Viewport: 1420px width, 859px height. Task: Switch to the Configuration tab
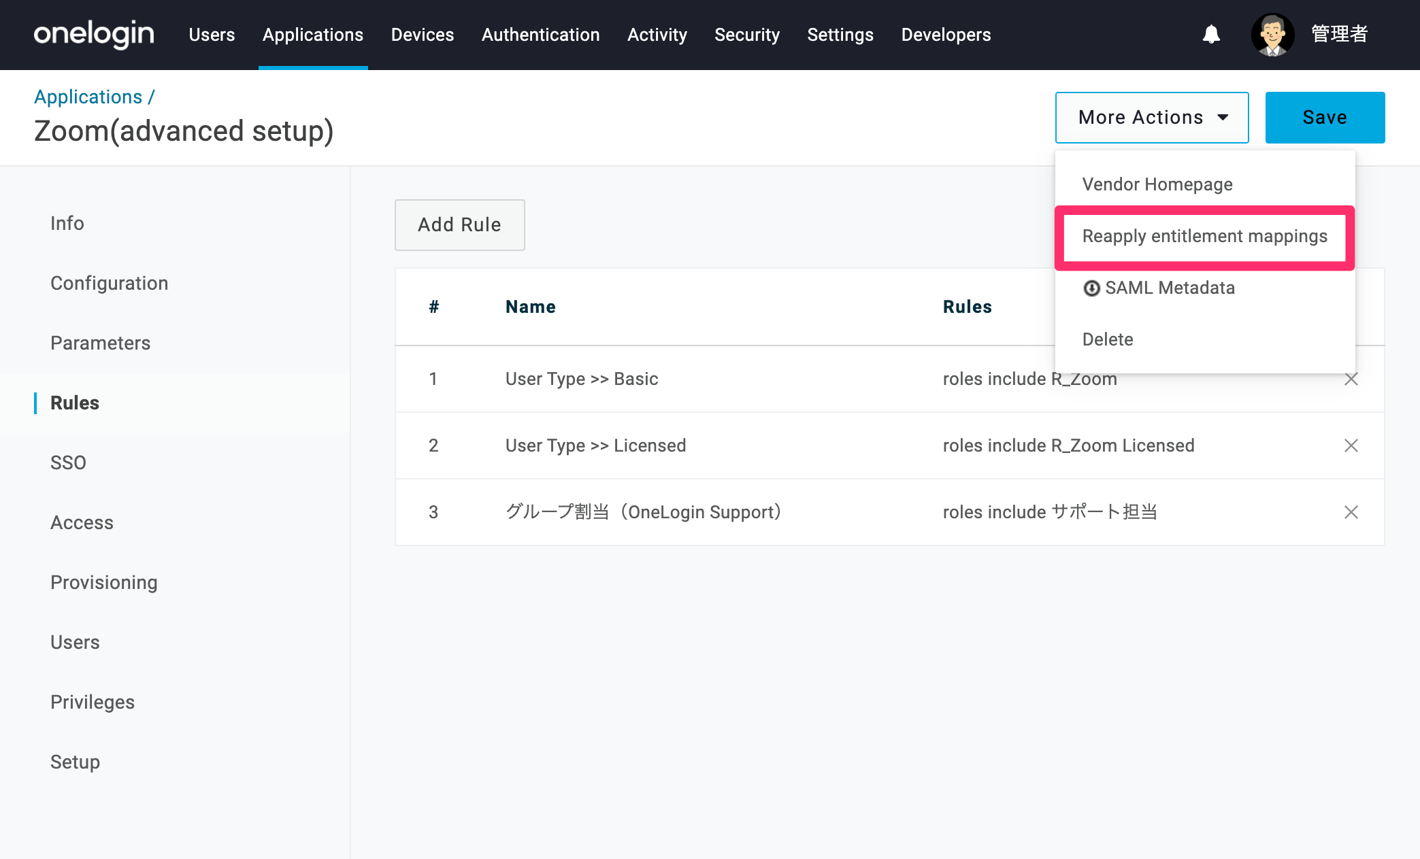click(x=109, y=283)
